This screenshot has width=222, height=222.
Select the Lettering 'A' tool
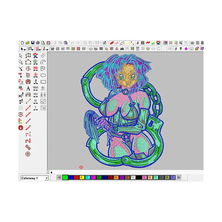[28, 89]
